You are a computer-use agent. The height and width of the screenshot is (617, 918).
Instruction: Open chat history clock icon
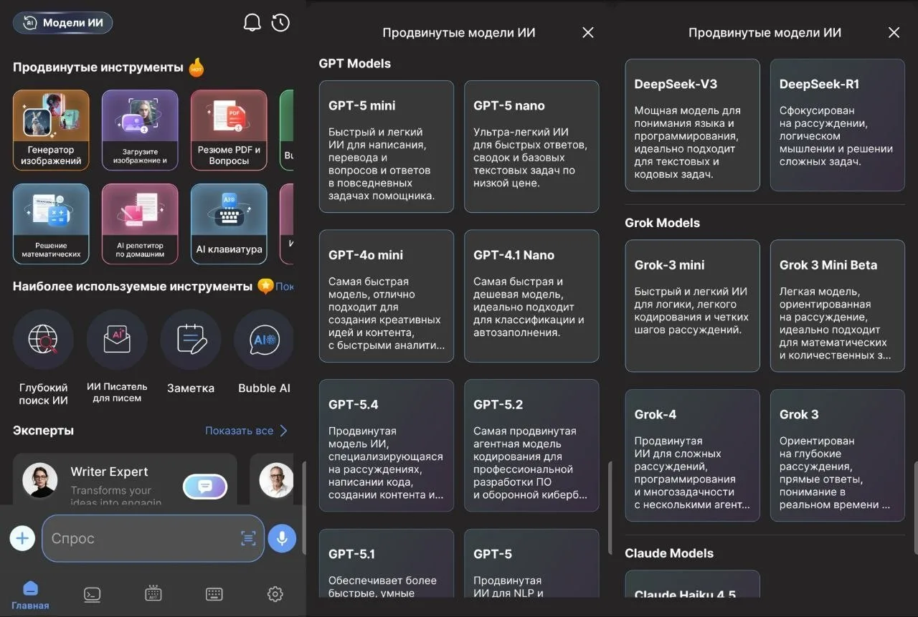pyautogui.click(x=280, y=23)
